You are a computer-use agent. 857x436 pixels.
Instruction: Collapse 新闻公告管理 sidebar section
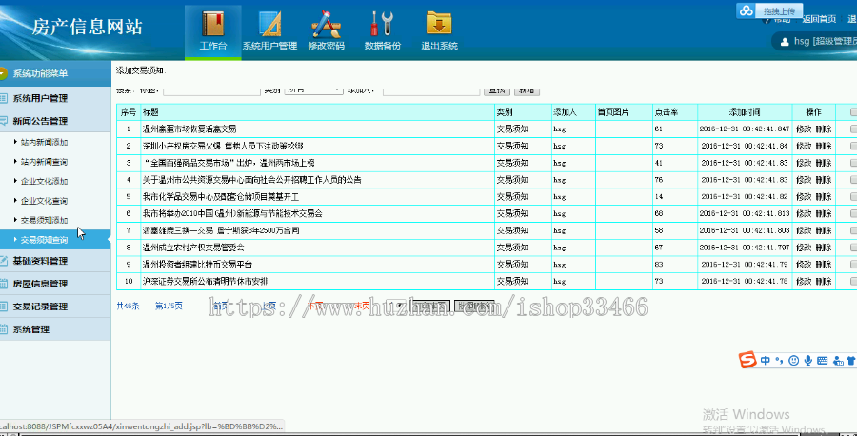tap(55, 121)
